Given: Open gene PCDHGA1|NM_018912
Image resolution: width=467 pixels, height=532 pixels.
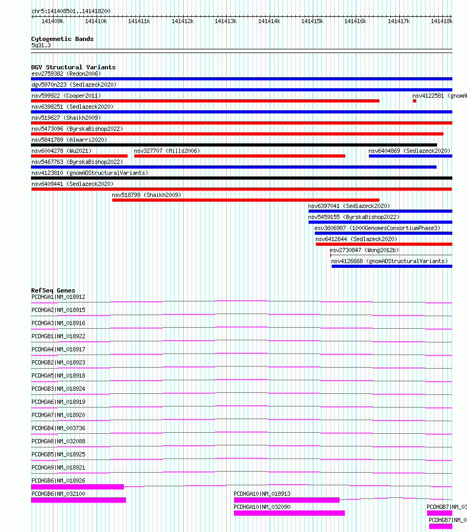Looking at the screenshot, I should point(58,297).
